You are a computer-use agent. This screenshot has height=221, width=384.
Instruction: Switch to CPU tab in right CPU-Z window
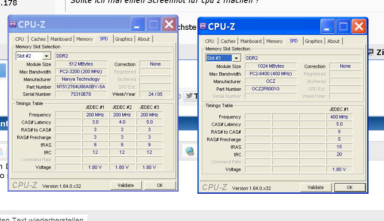click(x=209, y=41)
